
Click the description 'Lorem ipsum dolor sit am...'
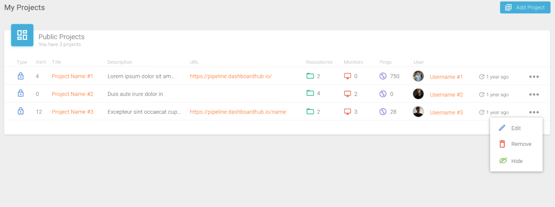141,76
